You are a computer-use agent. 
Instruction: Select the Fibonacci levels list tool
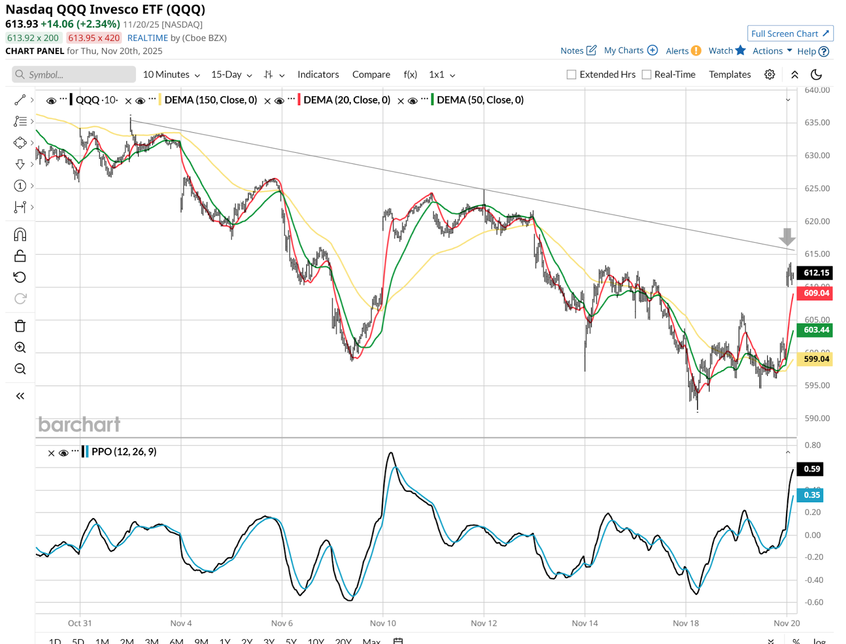[20, 122]
